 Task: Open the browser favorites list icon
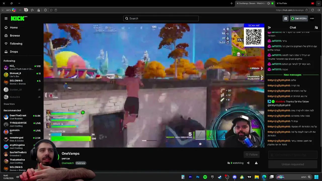[x=32, y=10]
